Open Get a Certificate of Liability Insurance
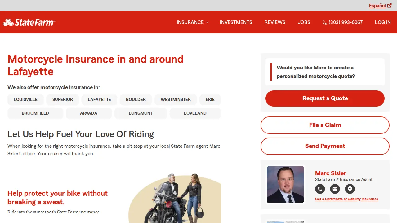 coord(346,199)
